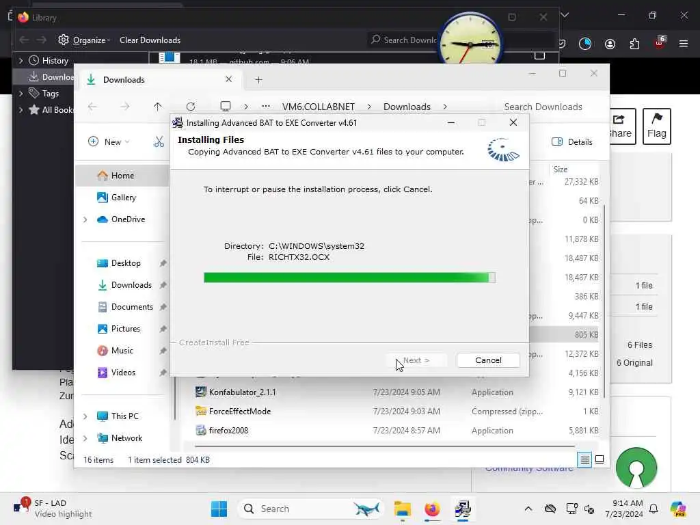700x525 pixels.
Task: Click the greyed-out Next button in installer
Action: coord(416,360)
